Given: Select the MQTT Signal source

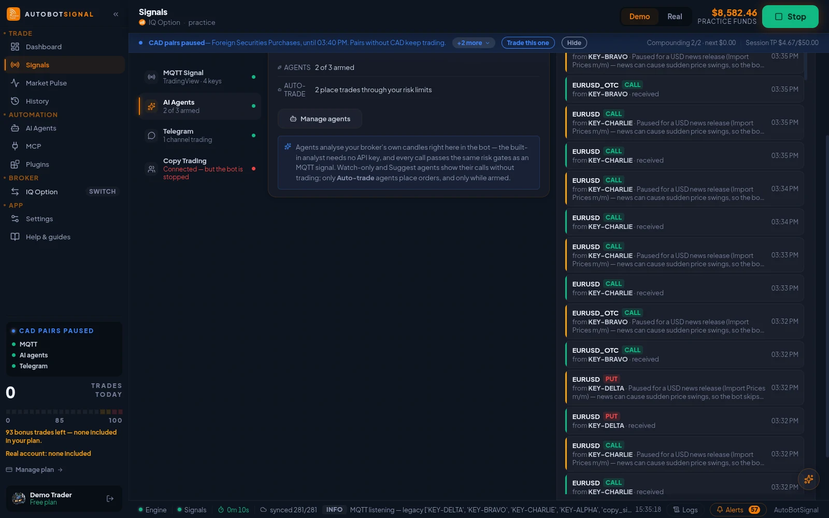Looking at the screenshot, I should pyautogui.click(x=199, y=77).
